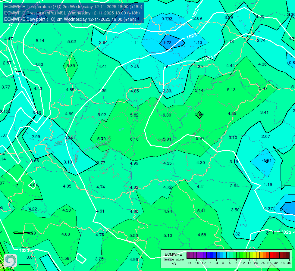The width and height of the screenshot is (295, 271).
Task: Click the 4.72 temperature value
Action: 168,187
